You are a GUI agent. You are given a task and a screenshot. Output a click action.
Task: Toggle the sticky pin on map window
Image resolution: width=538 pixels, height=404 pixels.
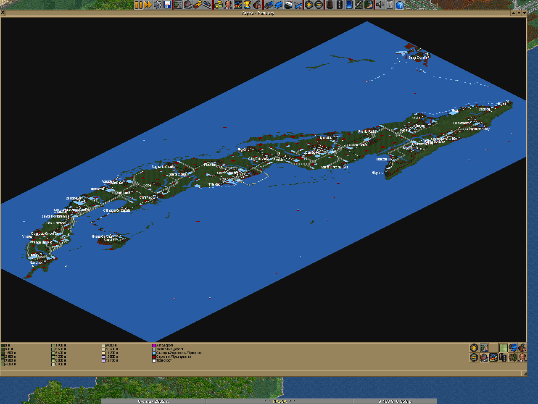(x=524, y=13)
